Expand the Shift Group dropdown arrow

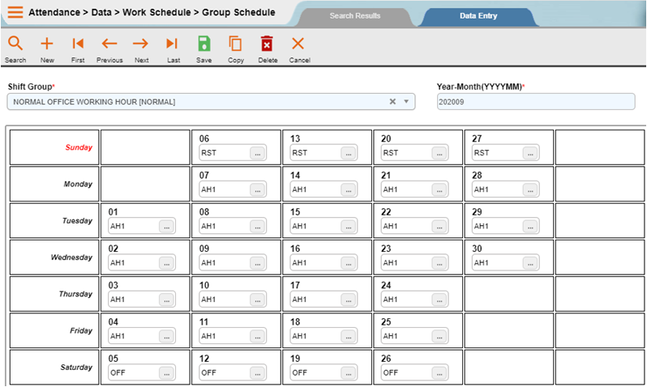[x=406, y=101]
